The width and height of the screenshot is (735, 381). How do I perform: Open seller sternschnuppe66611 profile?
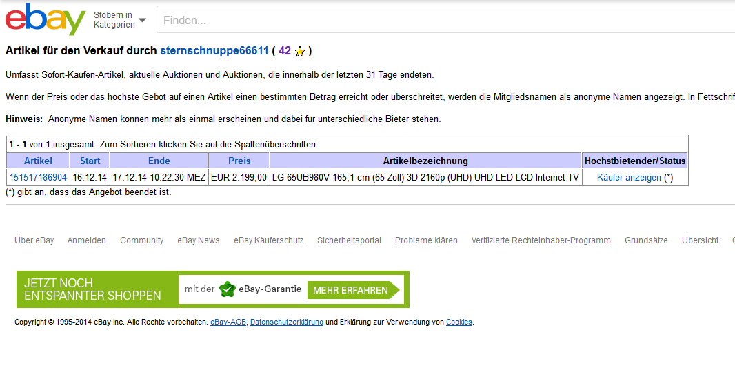click(214, 50)
